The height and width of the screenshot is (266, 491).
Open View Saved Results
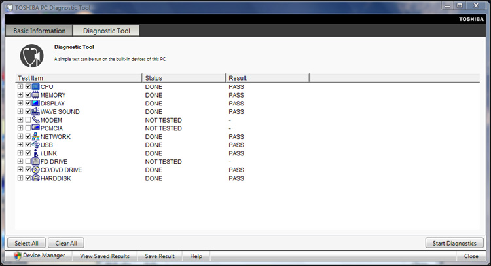(105, 256)
